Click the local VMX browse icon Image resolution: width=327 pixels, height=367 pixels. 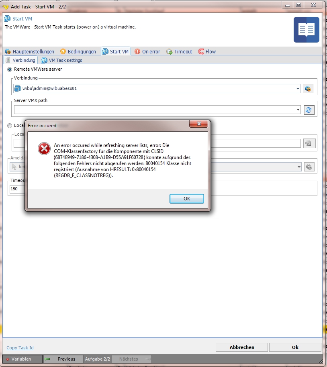309,143
